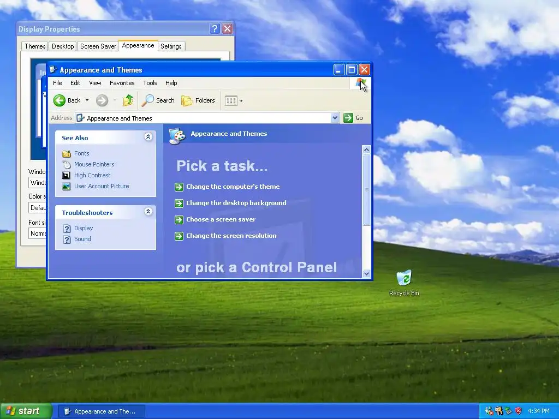This screenshot has width=559, height=419.
Task: Click the Fonts folder icon
Action: tap(67, 153)
